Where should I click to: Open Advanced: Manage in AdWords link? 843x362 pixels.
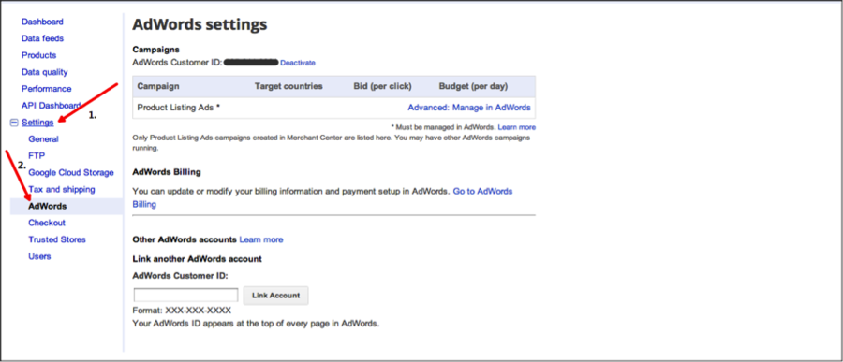click(x=469, y=108)
